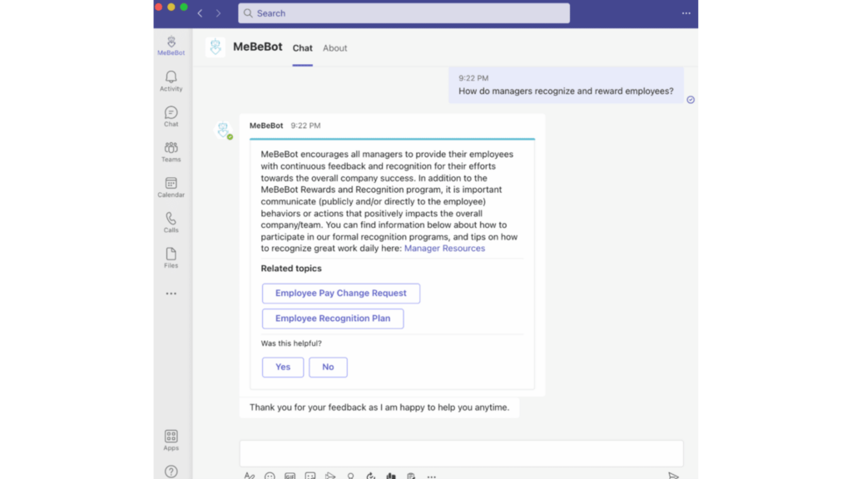Open Chat from the left sidebar

pos(171,116)
